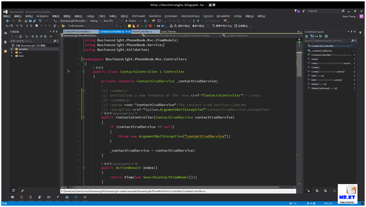Toggle Sync with Active Document in Solution Explorer
The width and height of the screenshot is (366, 207).
33,37
